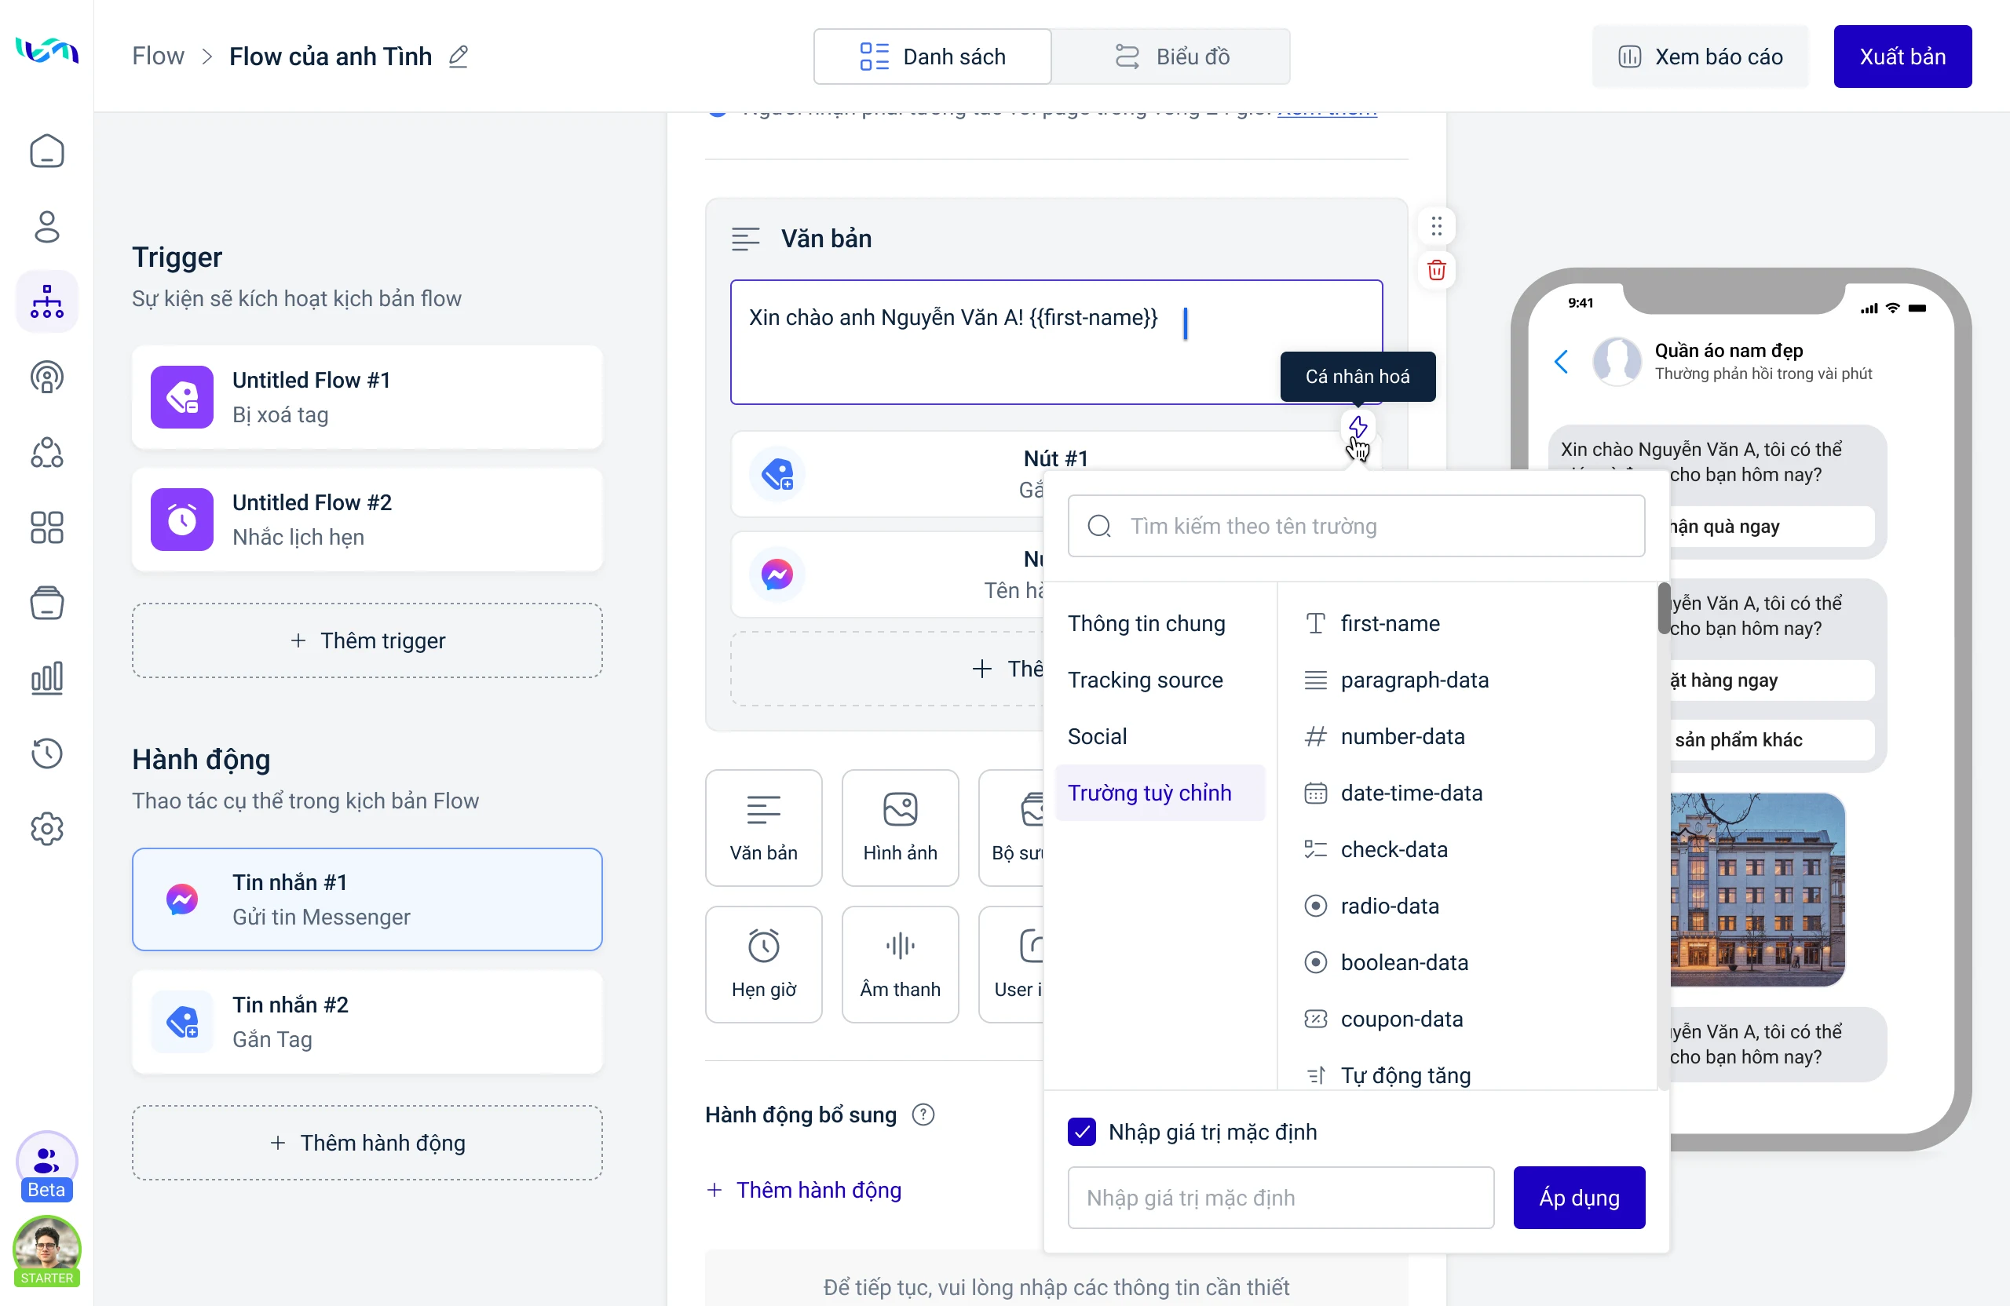Open the flow tree sidebar icon

pyautogui.click(x=46, y=301)
